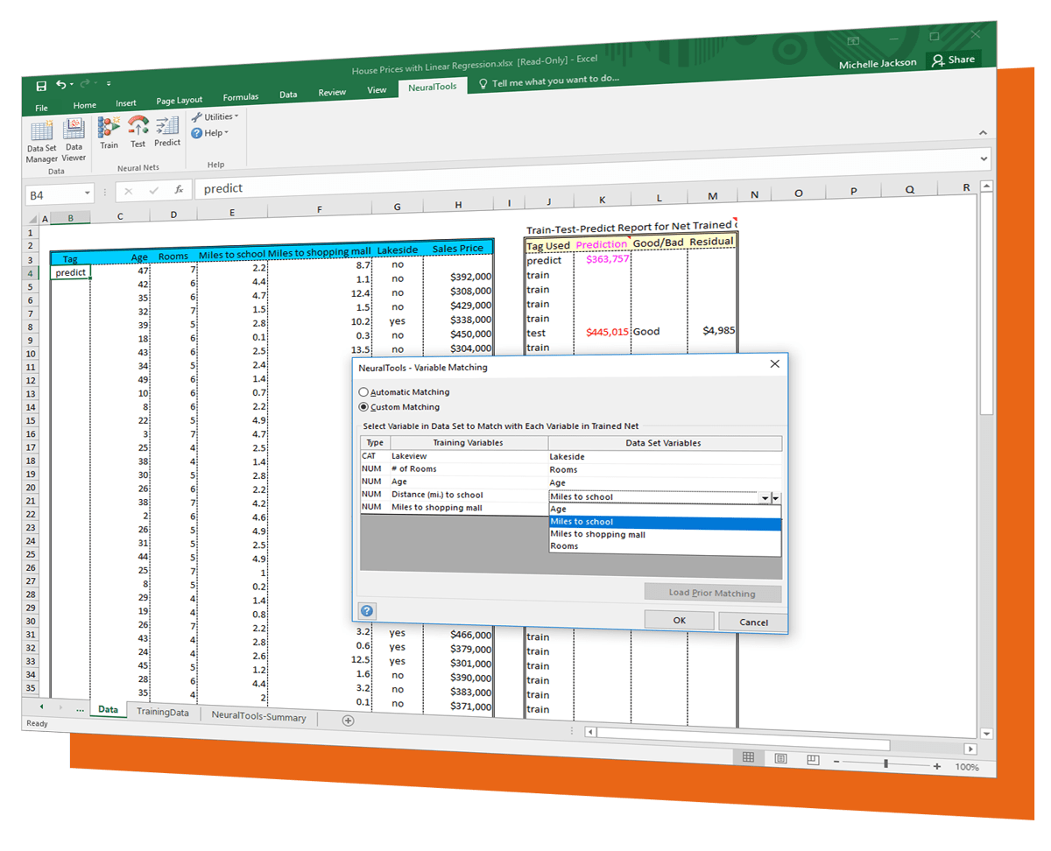Click the Load Prior Matching button
The height and width of the screenshot is (851, 1051).
pos(712,593)
